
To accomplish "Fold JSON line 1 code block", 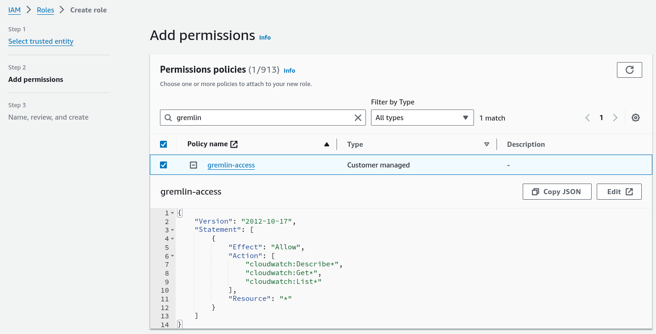I will point(172,213).
